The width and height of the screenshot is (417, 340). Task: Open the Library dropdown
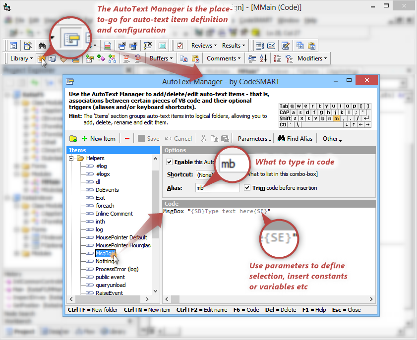(21, 58)
